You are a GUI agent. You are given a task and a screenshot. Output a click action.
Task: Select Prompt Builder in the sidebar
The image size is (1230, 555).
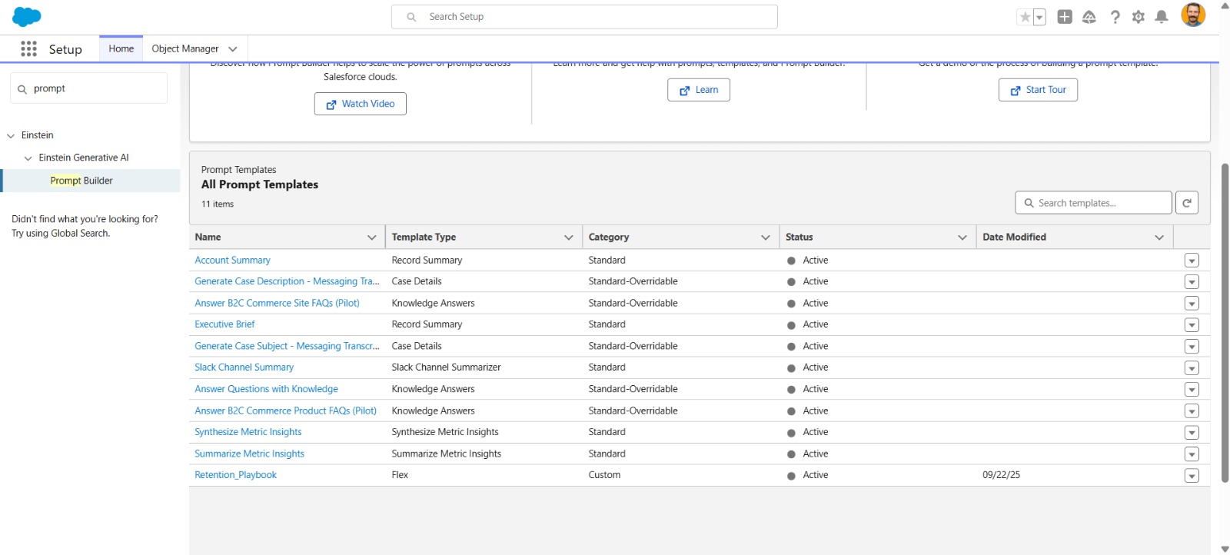81,181
